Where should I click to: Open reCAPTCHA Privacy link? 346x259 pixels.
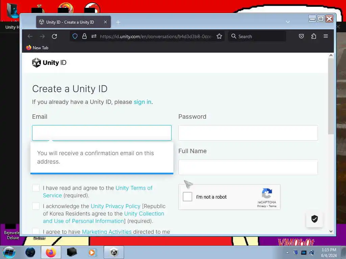[x=262, y=206]
